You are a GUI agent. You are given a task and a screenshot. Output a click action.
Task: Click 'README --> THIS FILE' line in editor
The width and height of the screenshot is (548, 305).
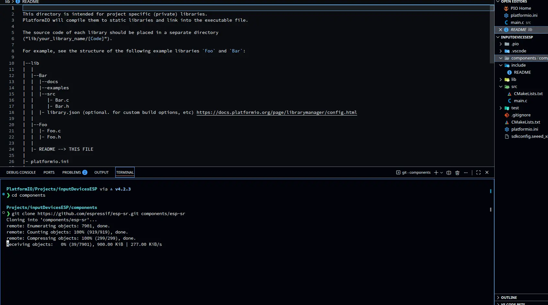[66, 149]
